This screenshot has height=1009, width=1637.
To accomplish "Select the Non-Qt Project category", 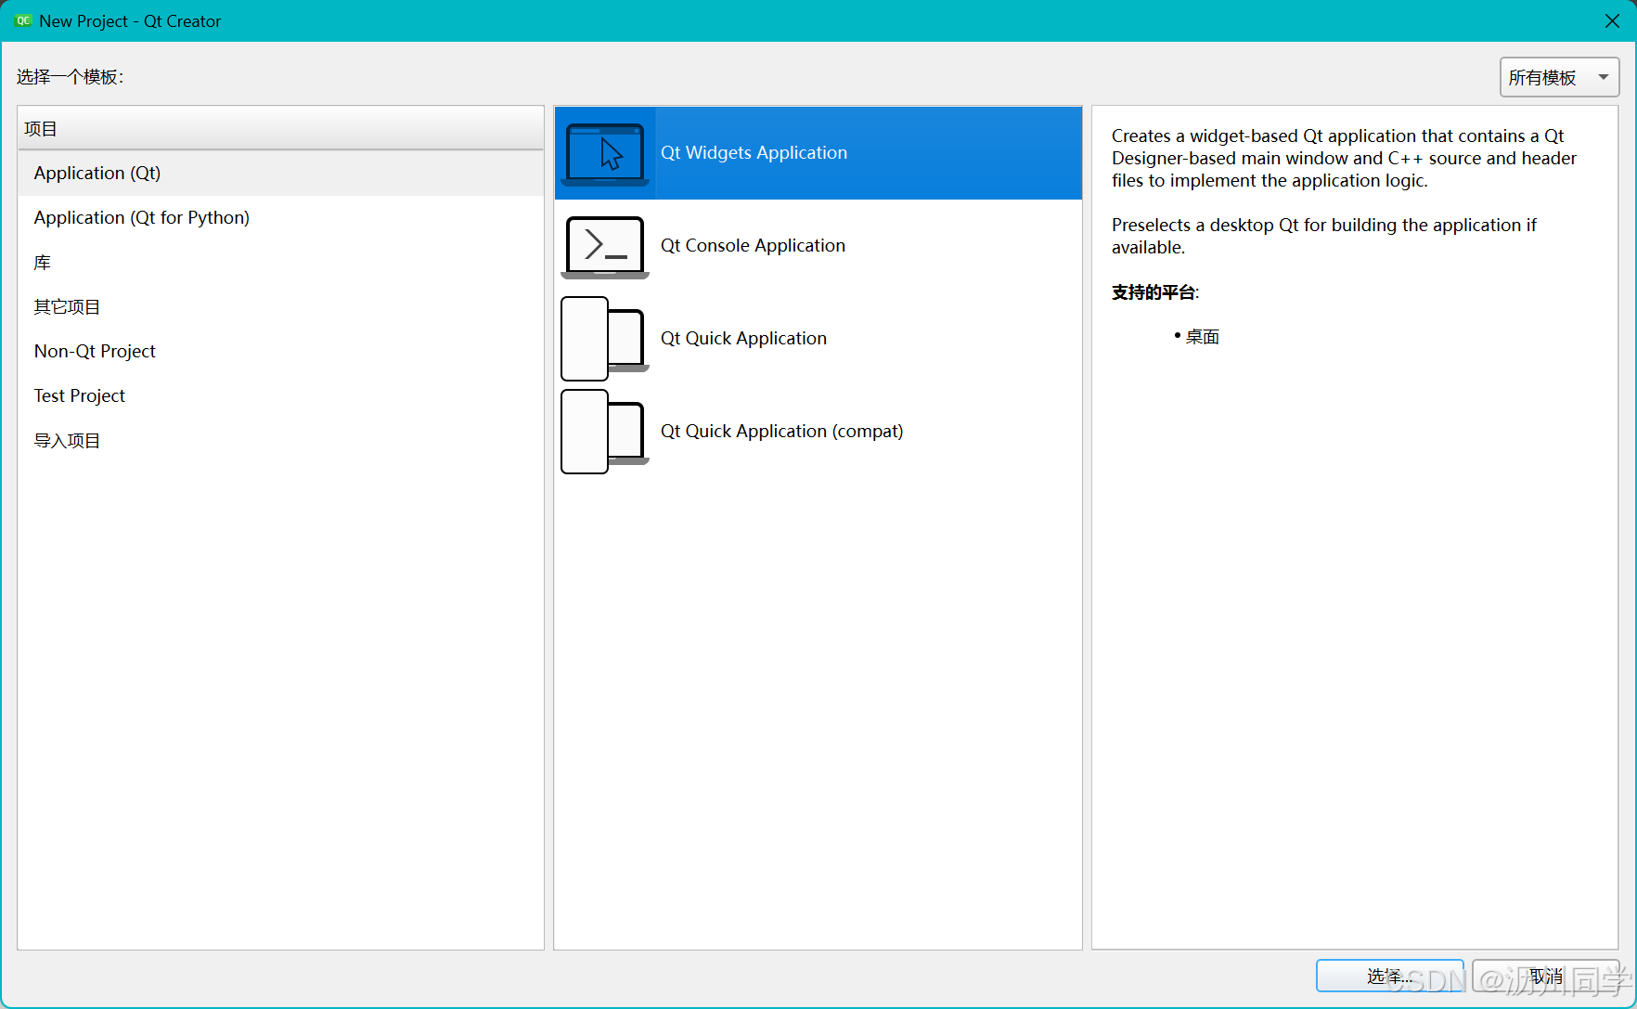I will tap(280, 352).
